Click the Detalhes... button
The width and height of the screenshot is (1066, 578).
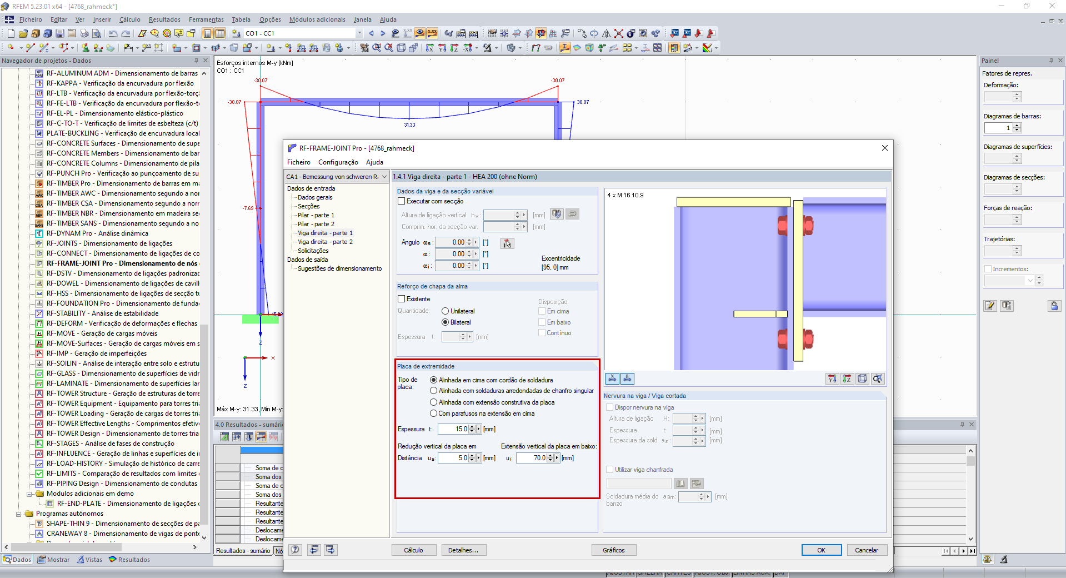[463, 550]
